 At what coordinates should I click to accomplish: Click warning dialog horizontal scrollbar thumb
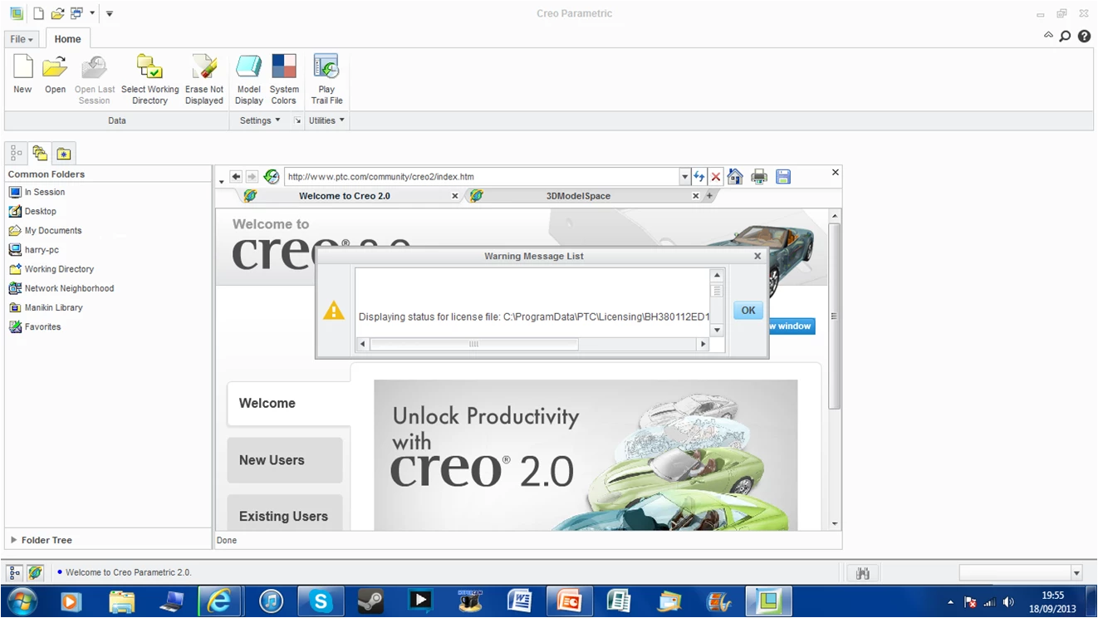pos(473,344)
